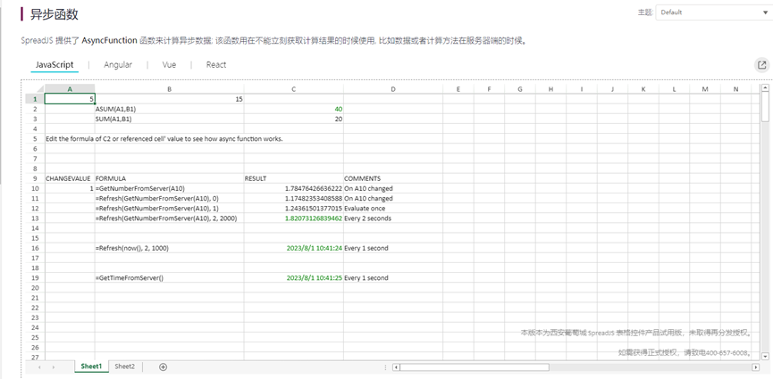773x379 pixels.
Task: Select formula Refresh(GetNumberFromServer(A10), 0)
Action: pos(169,198)
